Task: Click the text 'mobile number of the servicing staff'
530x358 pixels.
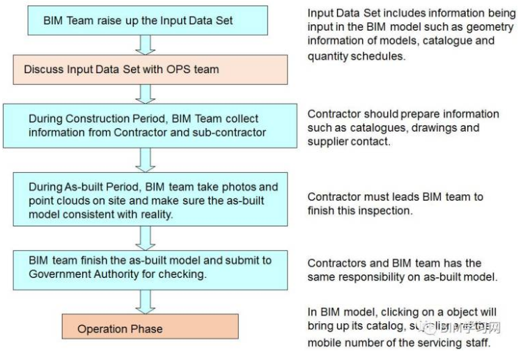Action: coord(399,343)
